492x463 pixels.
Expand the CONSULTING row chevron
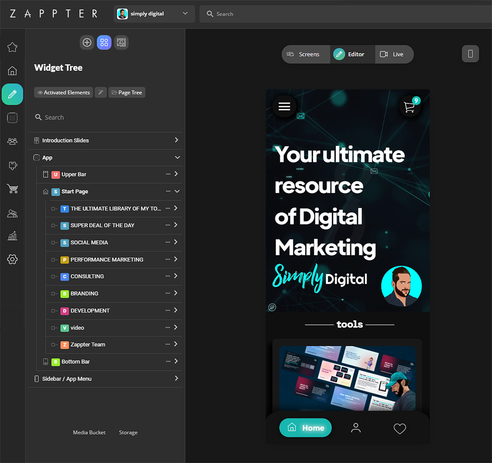(176, 276)
